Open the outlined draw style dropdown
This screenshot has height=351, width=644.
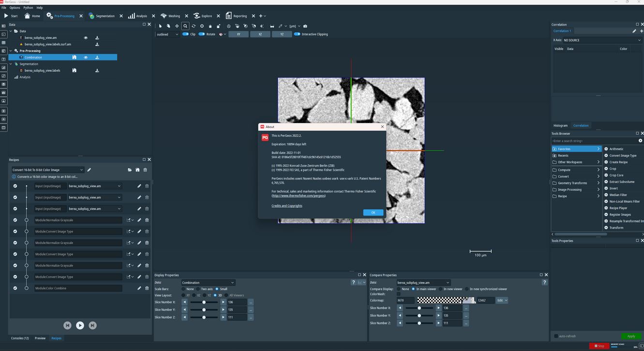[167, 34]
